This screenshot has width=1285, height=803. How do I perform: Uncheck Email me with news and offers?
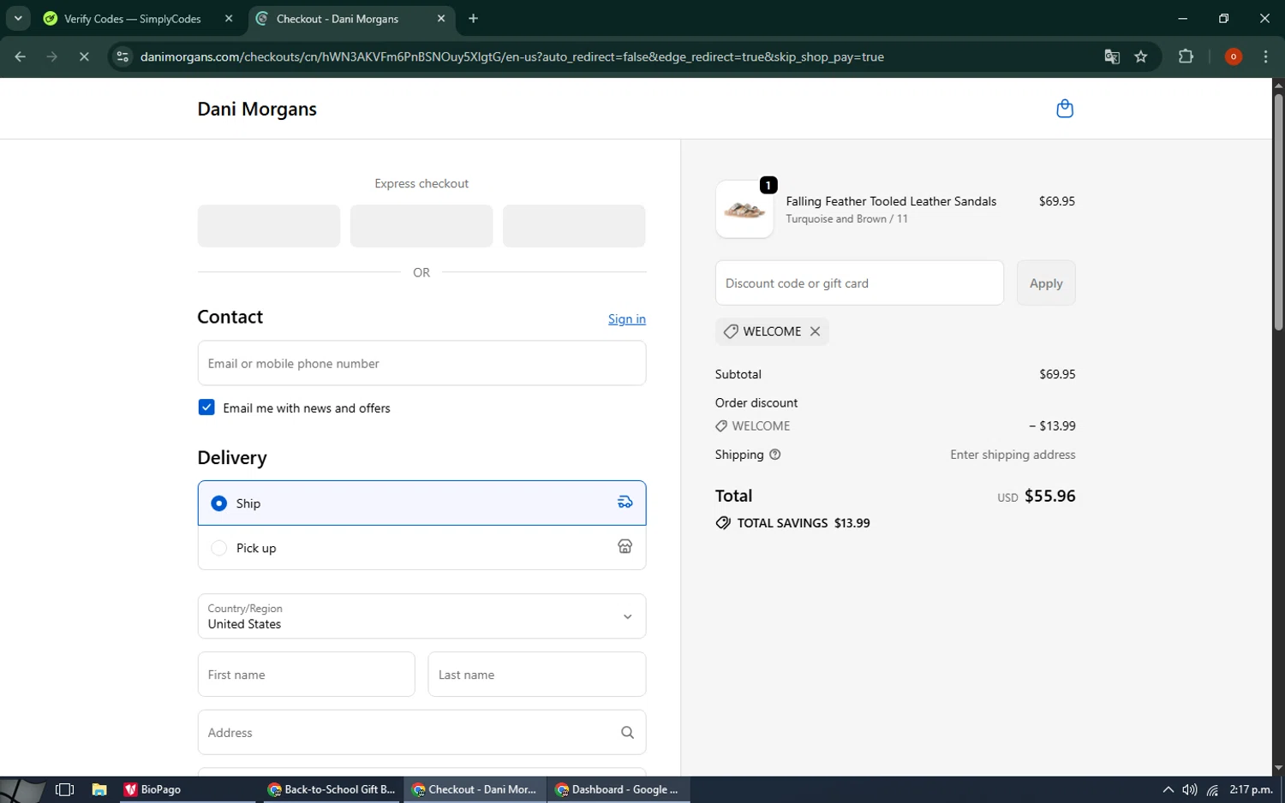[x=206, y=407]
